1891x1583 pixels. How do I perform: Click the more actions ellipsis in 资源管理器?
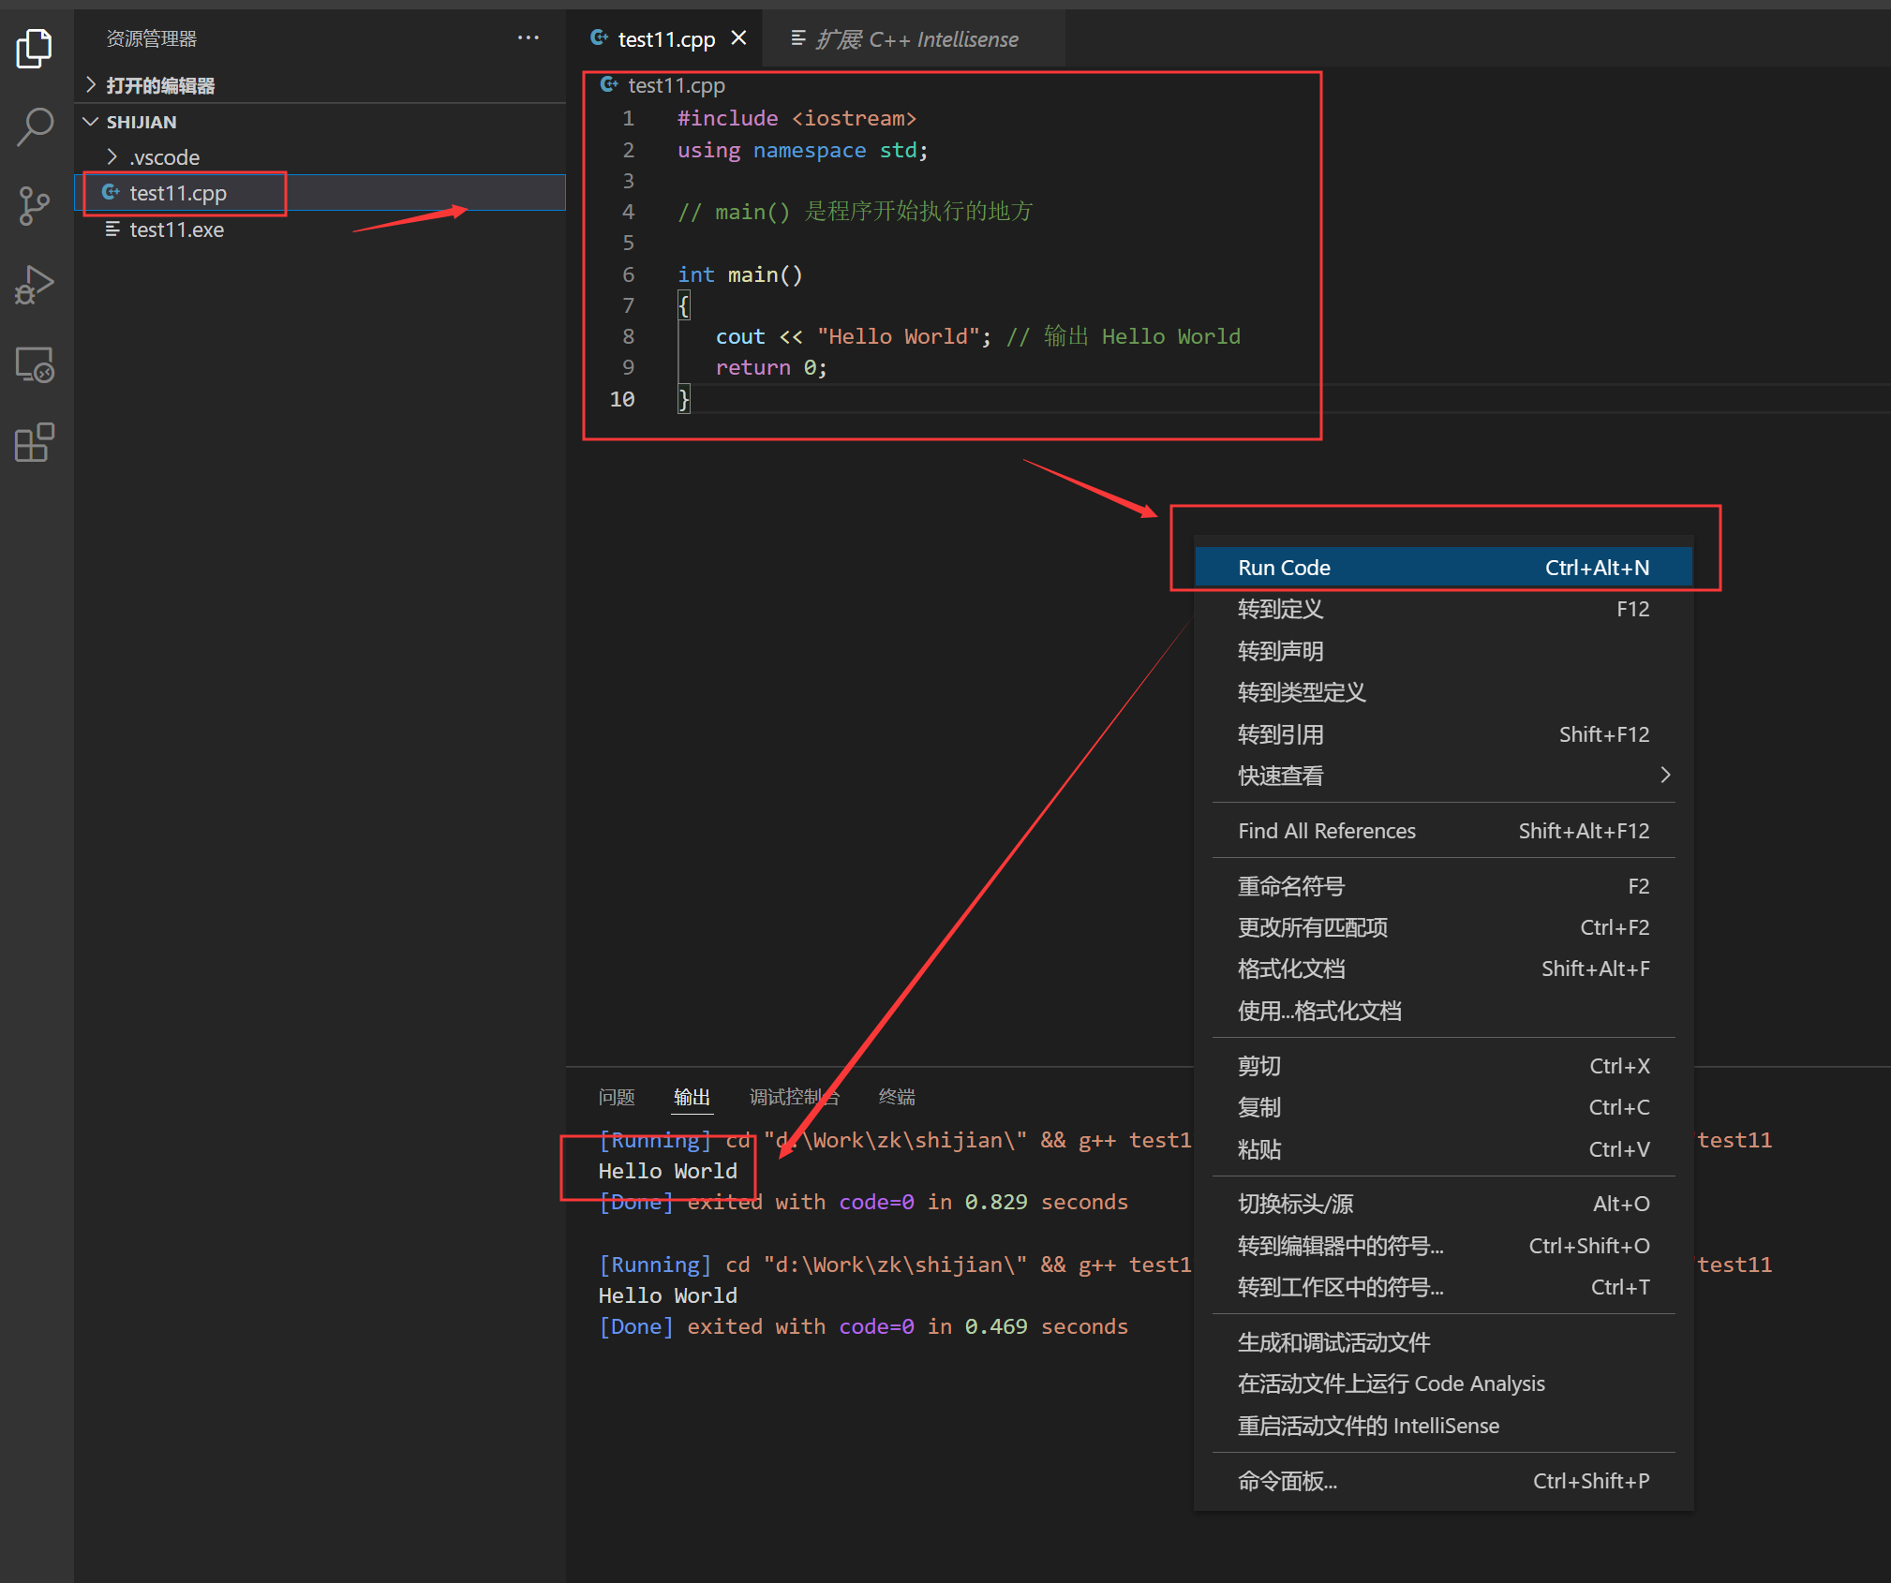click(528, 37)
